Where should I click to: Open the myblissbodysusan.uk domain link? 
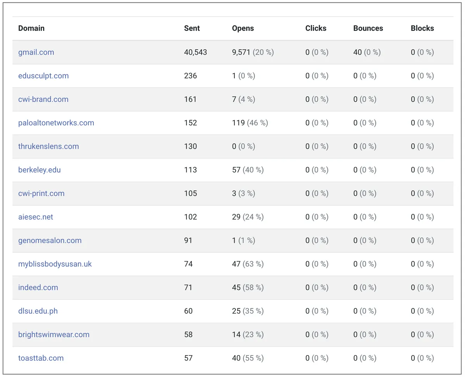click(x=55, y=264)
